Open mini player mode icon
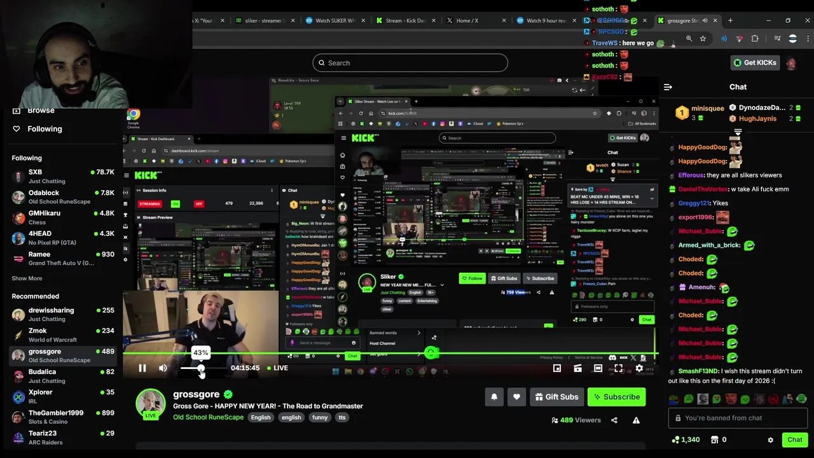Screen dimensions: 814x458 pyautogui.click(x=557, y=368)
